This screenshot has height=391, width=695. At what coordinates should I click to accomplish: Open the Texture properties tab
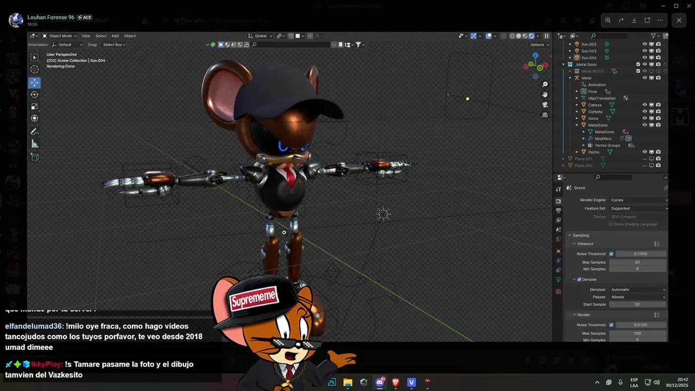pos(558,292)
